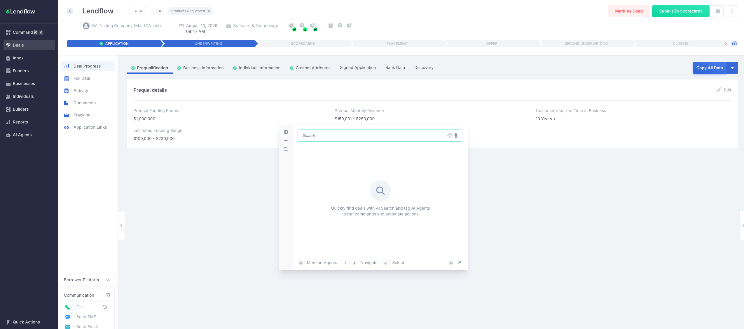The image size is (744, 329).
Task: Pop out the Communication panel icon
Action: (108, 295)
